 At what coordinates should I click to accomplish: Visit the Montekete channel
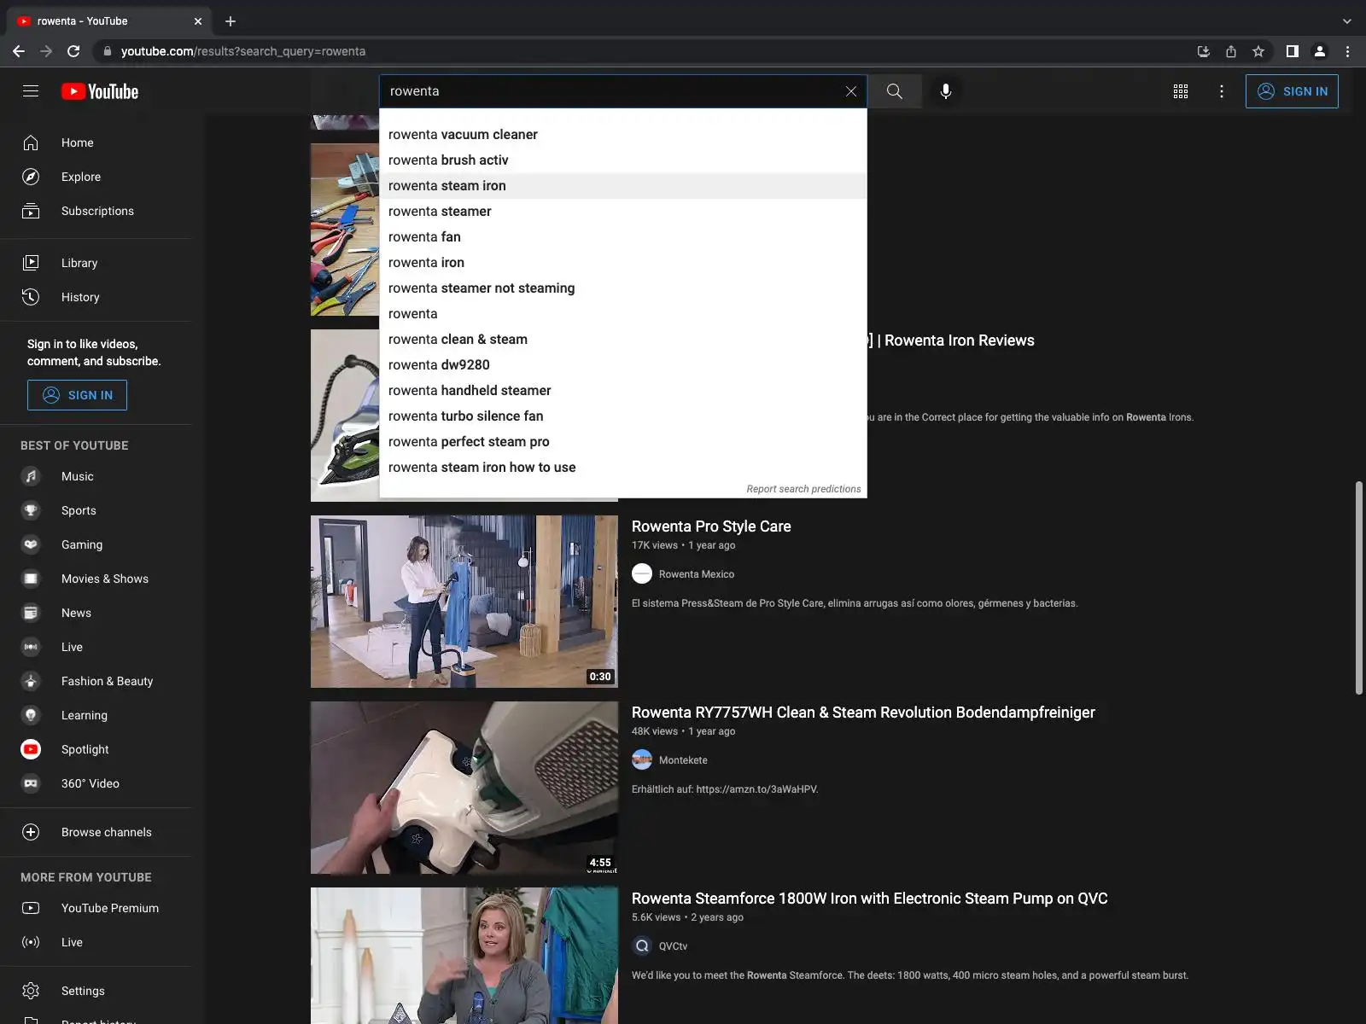coord(683,760)
